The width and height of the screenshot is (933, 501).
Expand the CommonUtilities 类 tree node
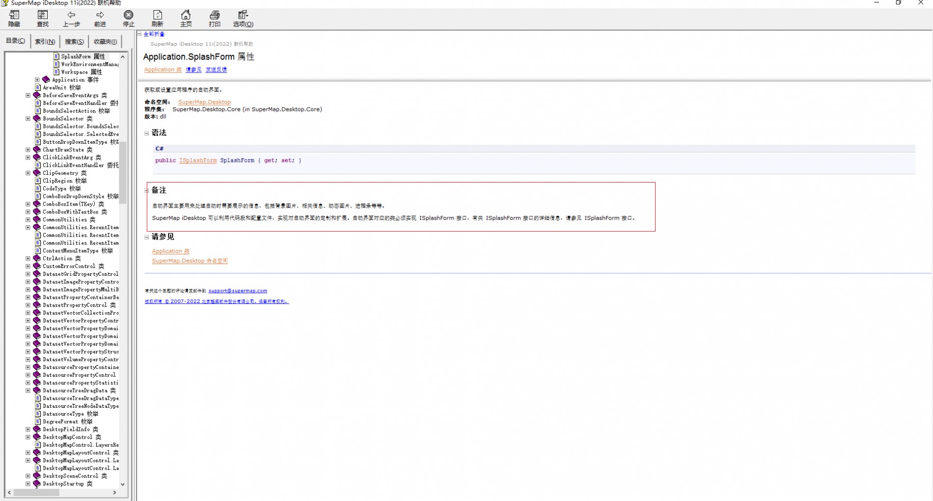coord(28,219)
